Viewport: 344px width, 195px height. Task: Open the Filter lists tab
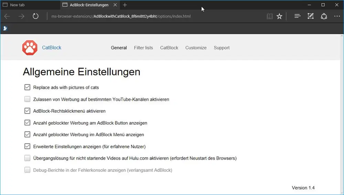click(x=143, y=47)
